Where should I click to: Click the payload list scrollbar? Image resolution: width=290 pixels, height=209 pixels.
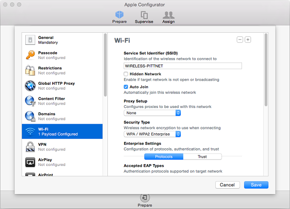(x=105, y=65)
